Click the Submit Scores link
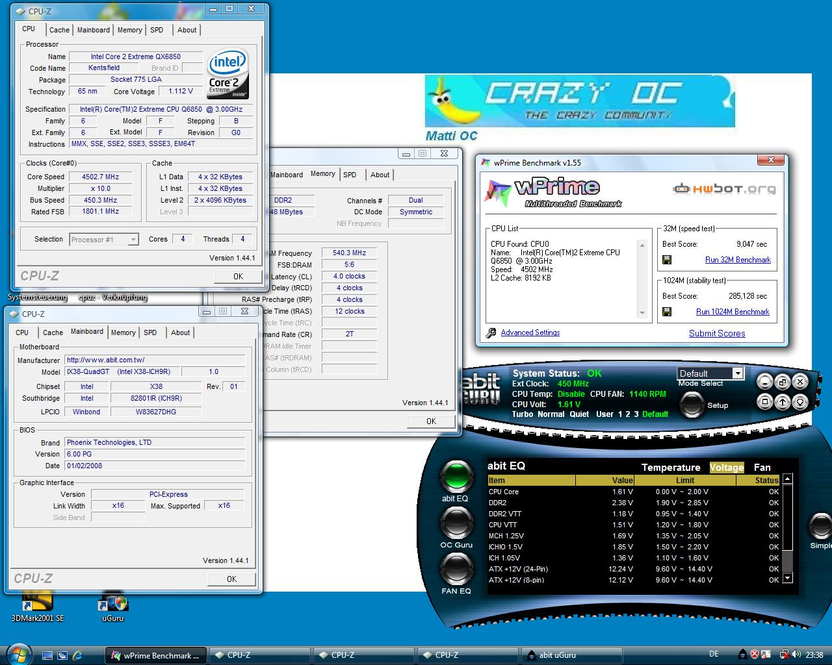The image size is (832, 665). click(717, 333)
